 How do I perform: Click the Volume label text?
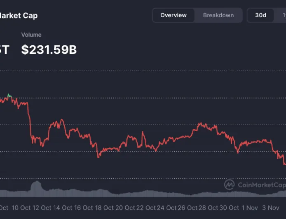pos(31,35)
